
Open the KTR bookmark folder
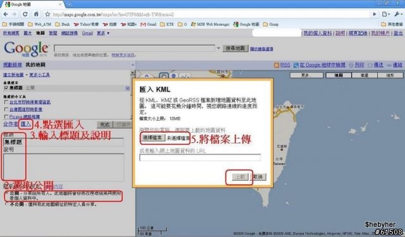click(x=167, y=24)
